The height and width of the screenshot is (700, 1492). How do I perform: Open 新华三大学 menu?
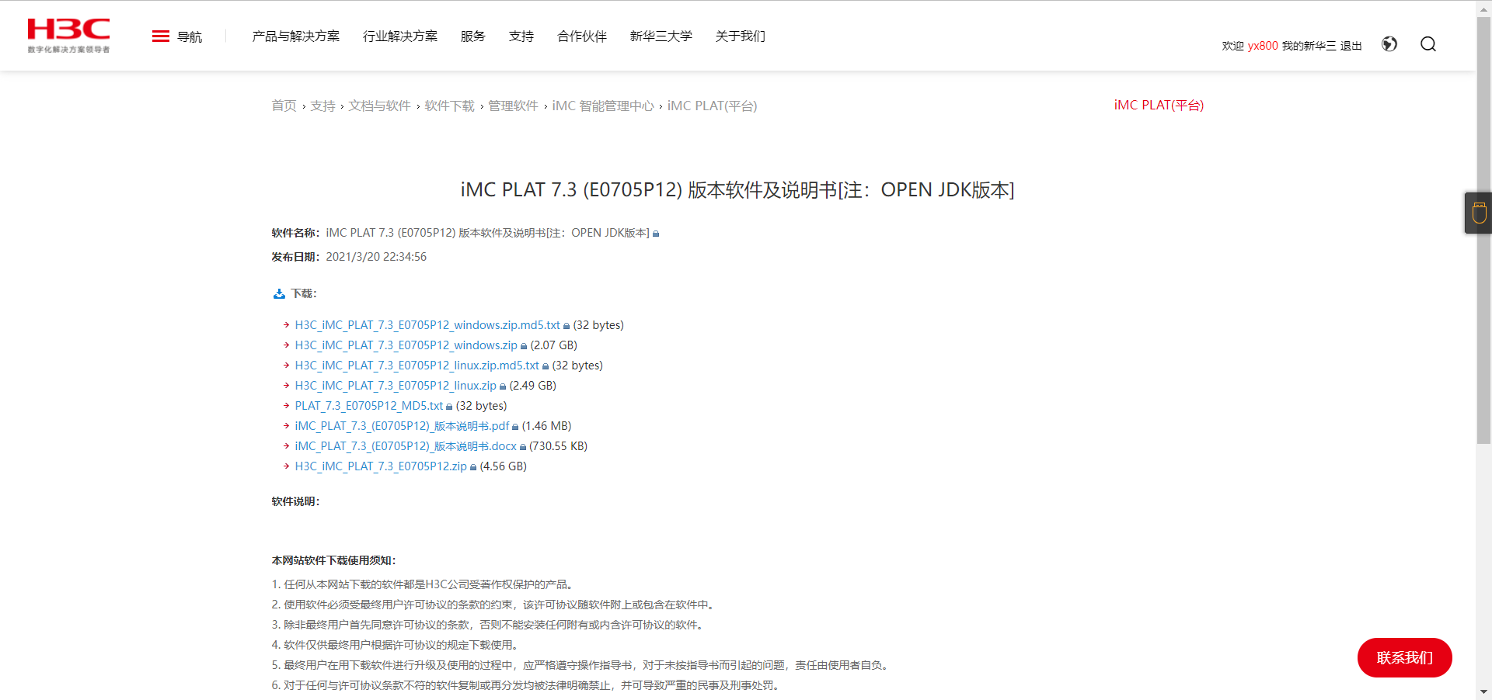pyautogui.click(x=661, y=36)
